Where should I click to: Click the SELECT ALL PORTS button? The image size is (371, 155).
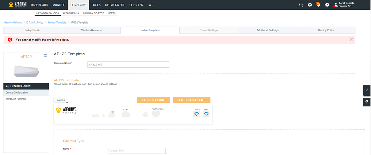(x=153, y=100)
